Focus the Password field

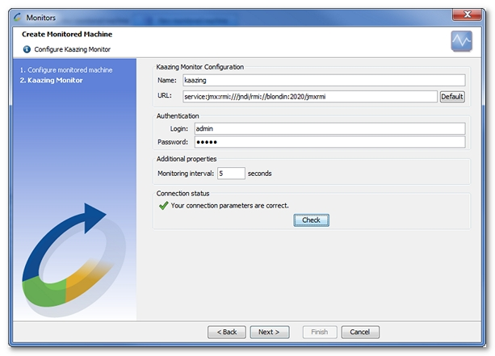coord(329,142)
